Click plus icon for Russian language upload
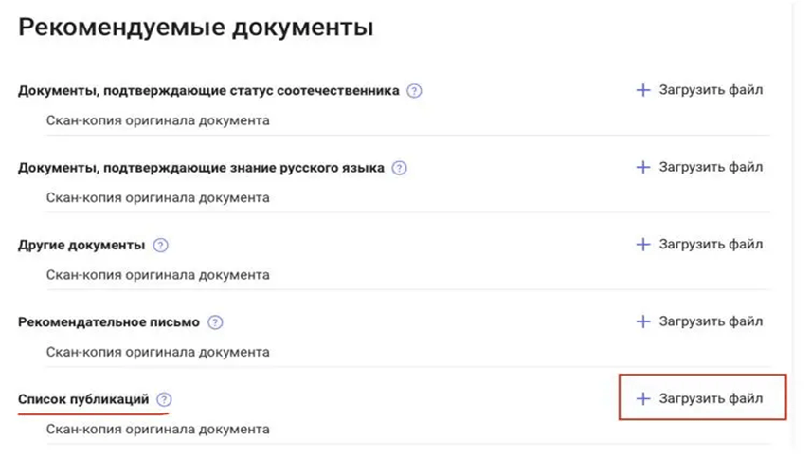The image size is (811, 459). [x=642, y=167]
